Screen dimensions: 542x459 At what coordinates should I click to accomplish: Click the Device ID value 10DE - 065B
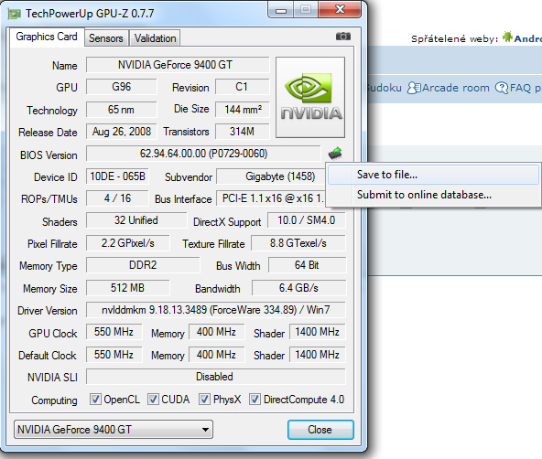[x=117, y=176]
